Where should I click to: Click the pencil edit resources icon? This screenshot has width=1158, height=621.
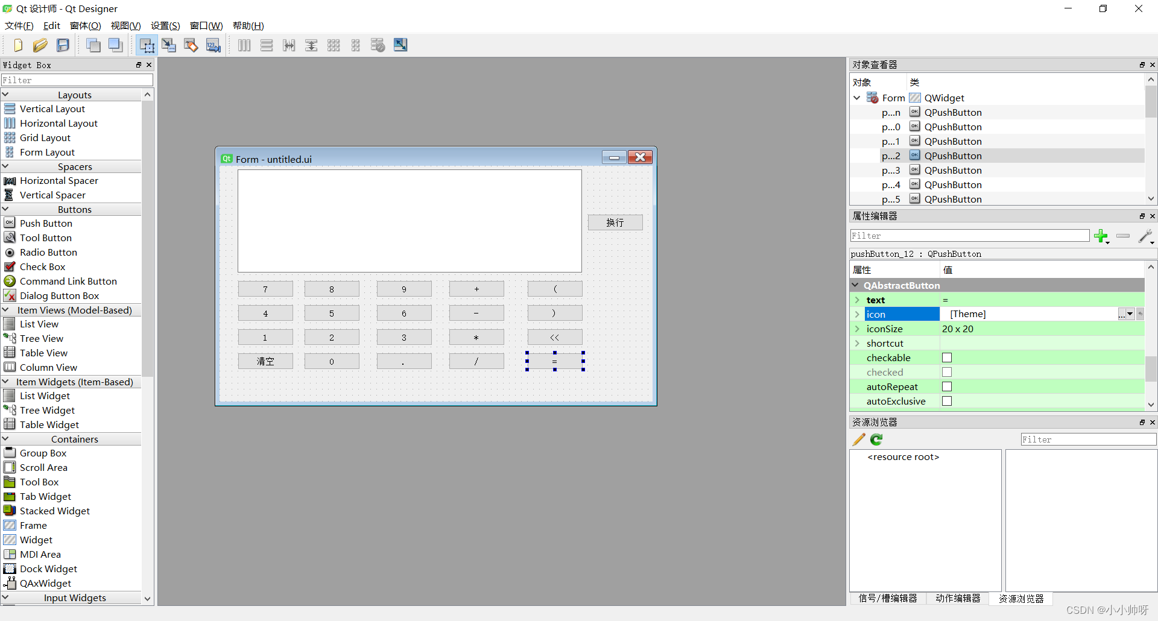click(859, 440)
